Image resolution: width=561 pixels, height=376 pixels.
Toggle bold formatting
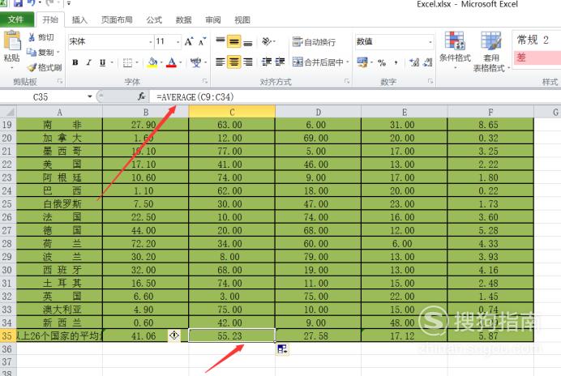[75, 62]
